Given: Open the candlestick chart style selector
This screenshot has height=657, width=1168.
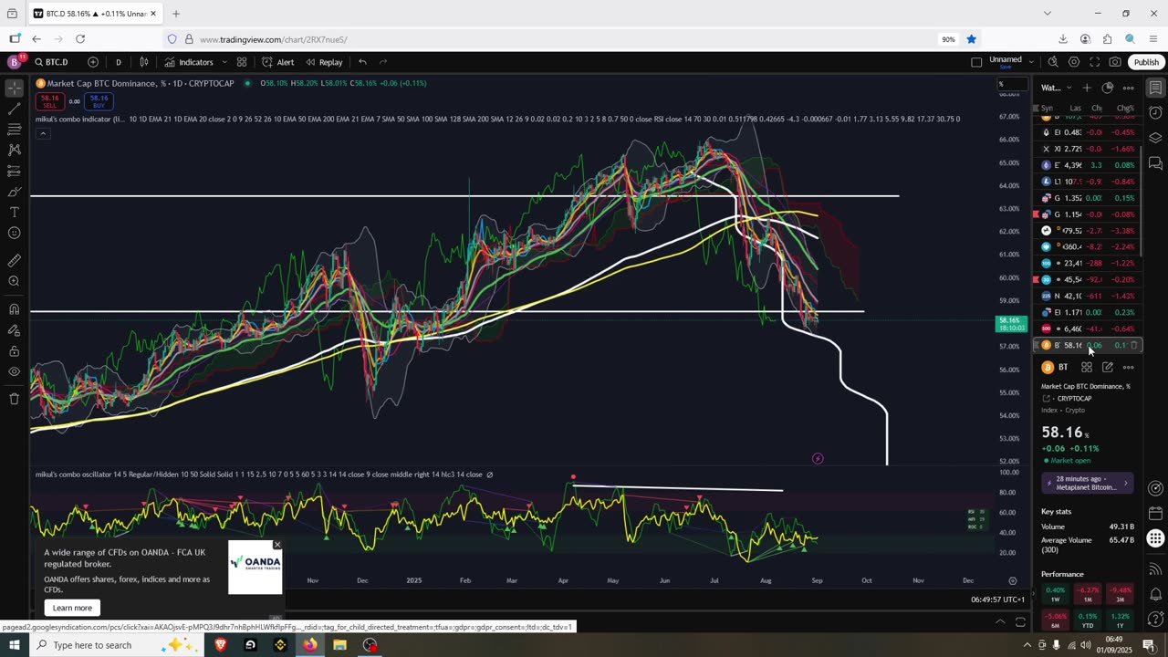Looking at the screenshot, I should coord(144,62).
